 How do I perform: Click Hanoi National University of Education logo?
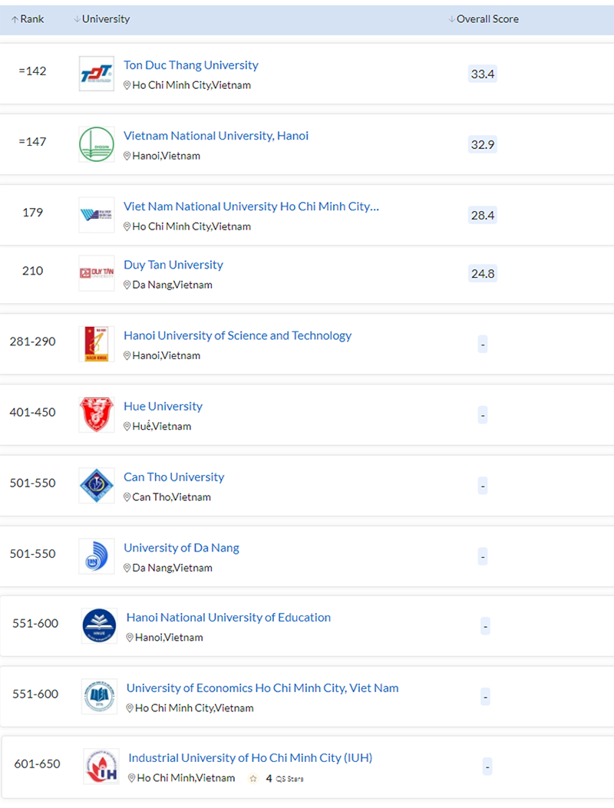point(99,626)
